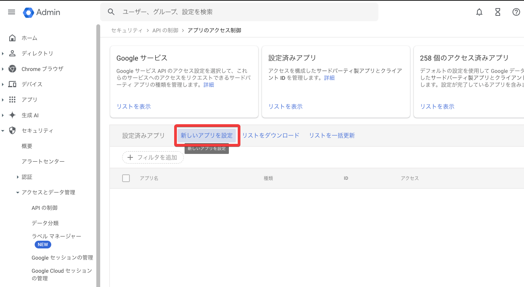This screenshot has height=287, width=524.
Task: Select データ分類 in sidebar
Action: pyautogui.click(x=45, y=223)
